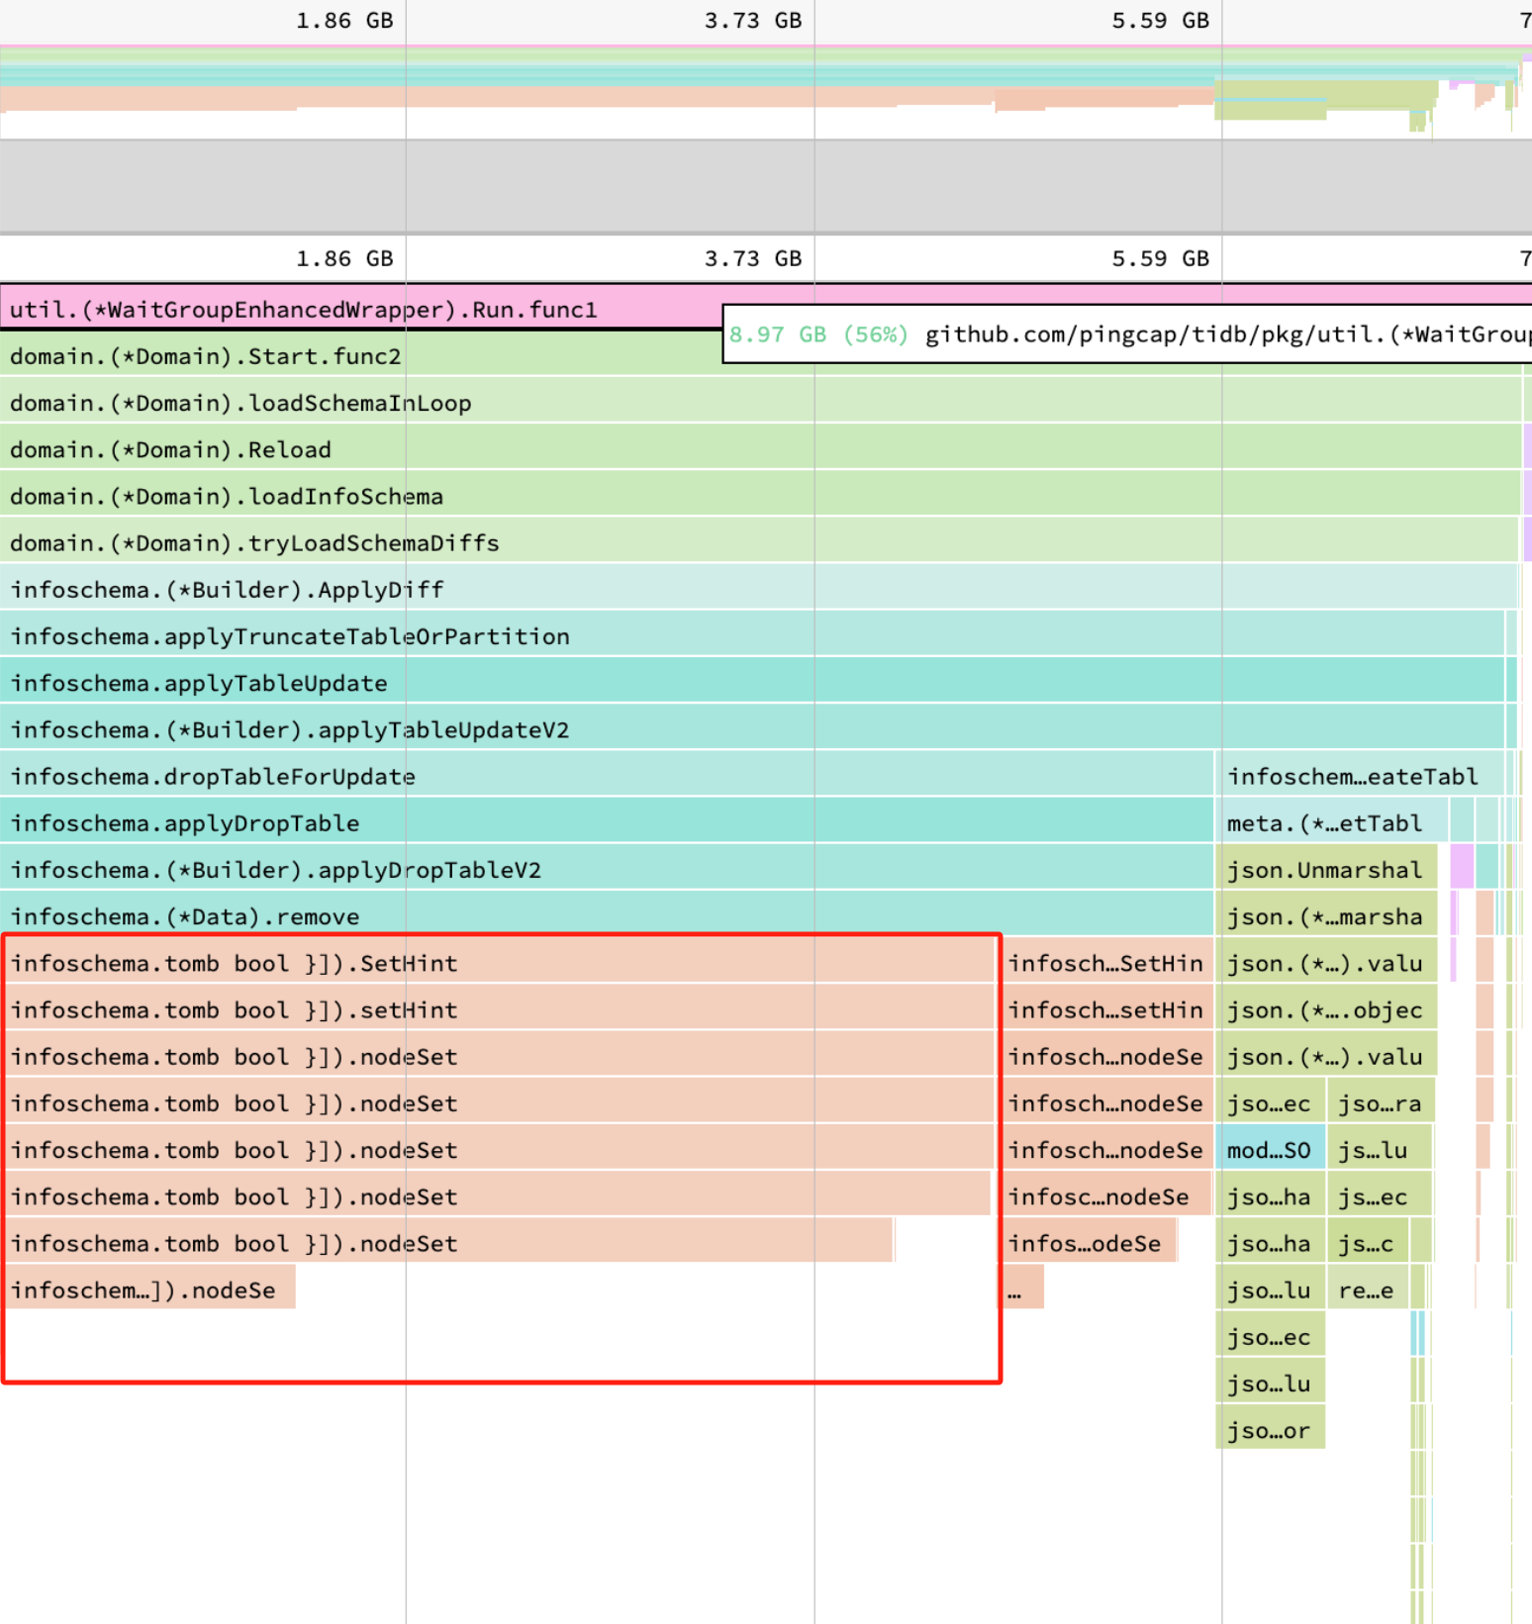Click the infoschema.(*Builder).applyTableUpdateV2 frame

(290, 729)
